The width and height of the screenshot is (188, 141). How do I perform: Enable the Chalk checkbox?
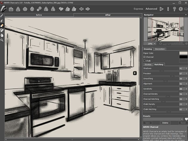145,61
